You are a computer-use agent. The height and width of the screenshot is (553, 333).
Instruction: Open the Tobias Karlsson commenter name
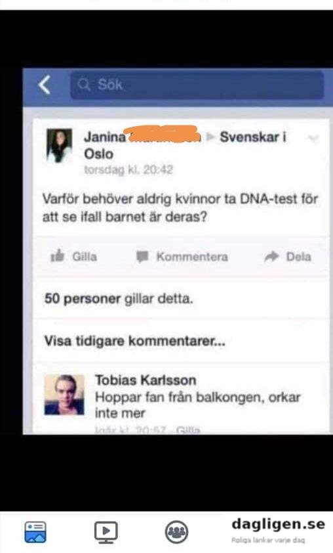146,380
